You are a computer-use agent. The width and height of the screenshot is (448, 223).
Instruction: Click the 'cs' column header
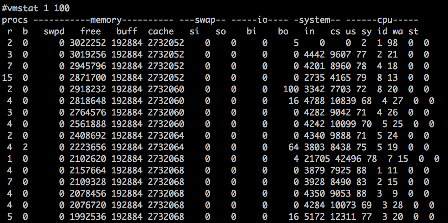tap(335, 31)
